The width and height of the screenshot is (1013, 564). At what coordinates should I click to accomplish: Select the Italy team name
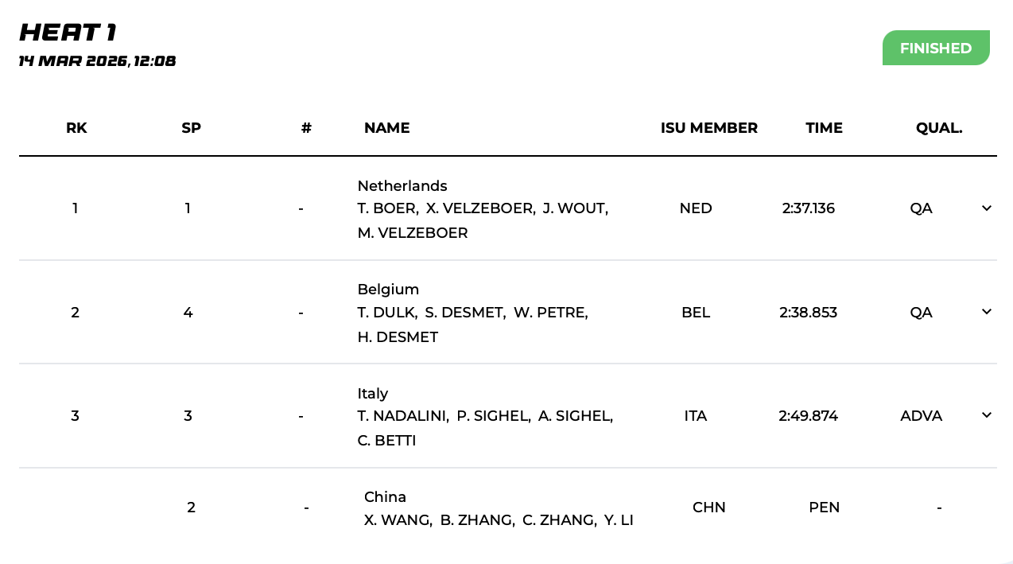click(x=373, y=394)
